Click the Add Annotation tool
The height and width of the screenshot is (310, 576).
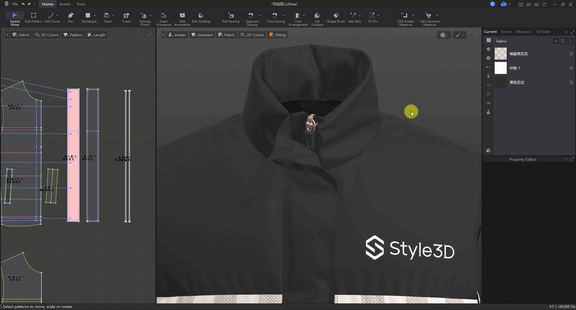click(182, 19)
